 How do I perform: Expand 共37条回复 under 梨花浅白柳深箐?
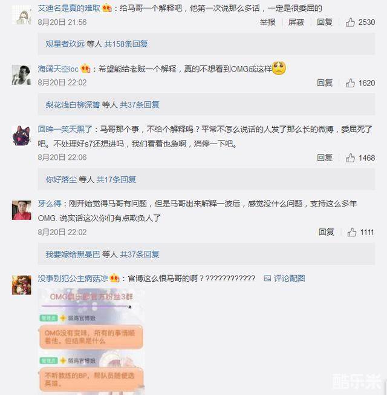tap(140, 105)
